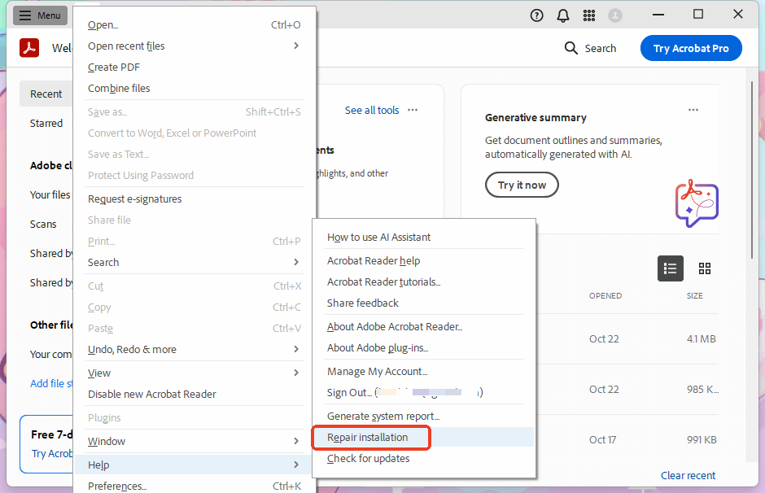Select Open... menu item
This screenshot has width=765, height=493.
195,25
